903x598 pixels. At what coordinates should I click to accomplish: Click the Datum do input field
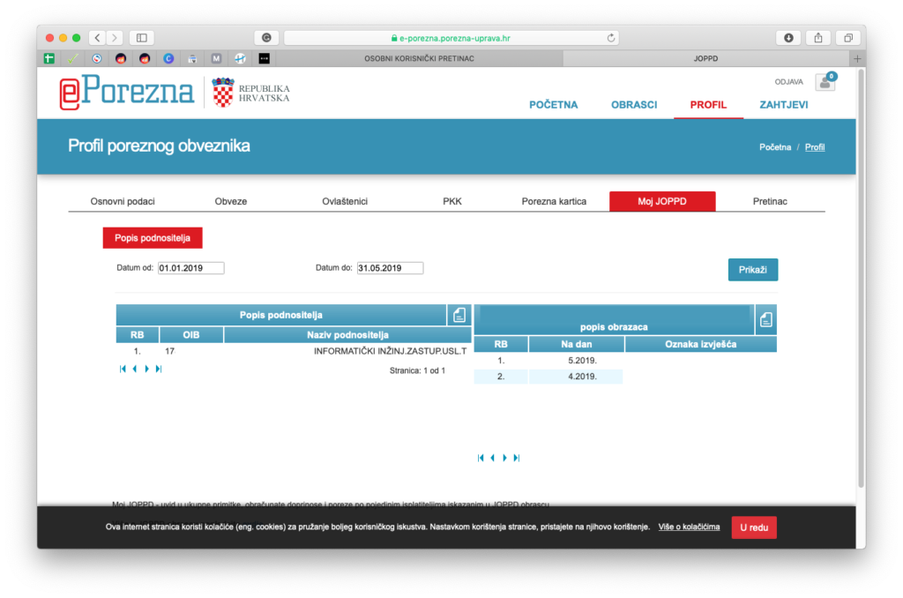pos(390,268)
